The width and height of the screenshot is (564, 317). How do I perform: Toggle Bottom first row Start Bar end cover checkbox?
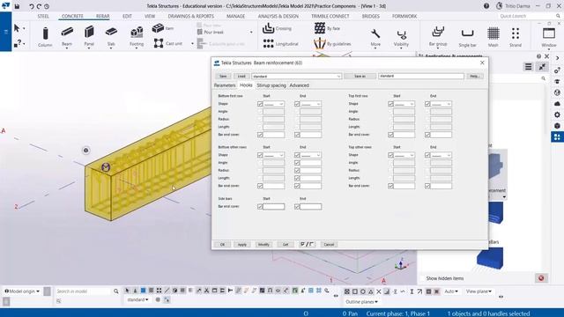click(260, 135)
